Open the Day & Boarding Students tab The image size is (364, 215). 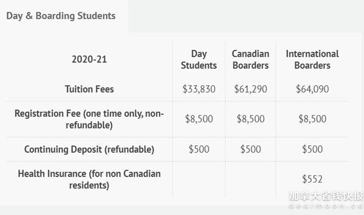[x=61, y=16]
